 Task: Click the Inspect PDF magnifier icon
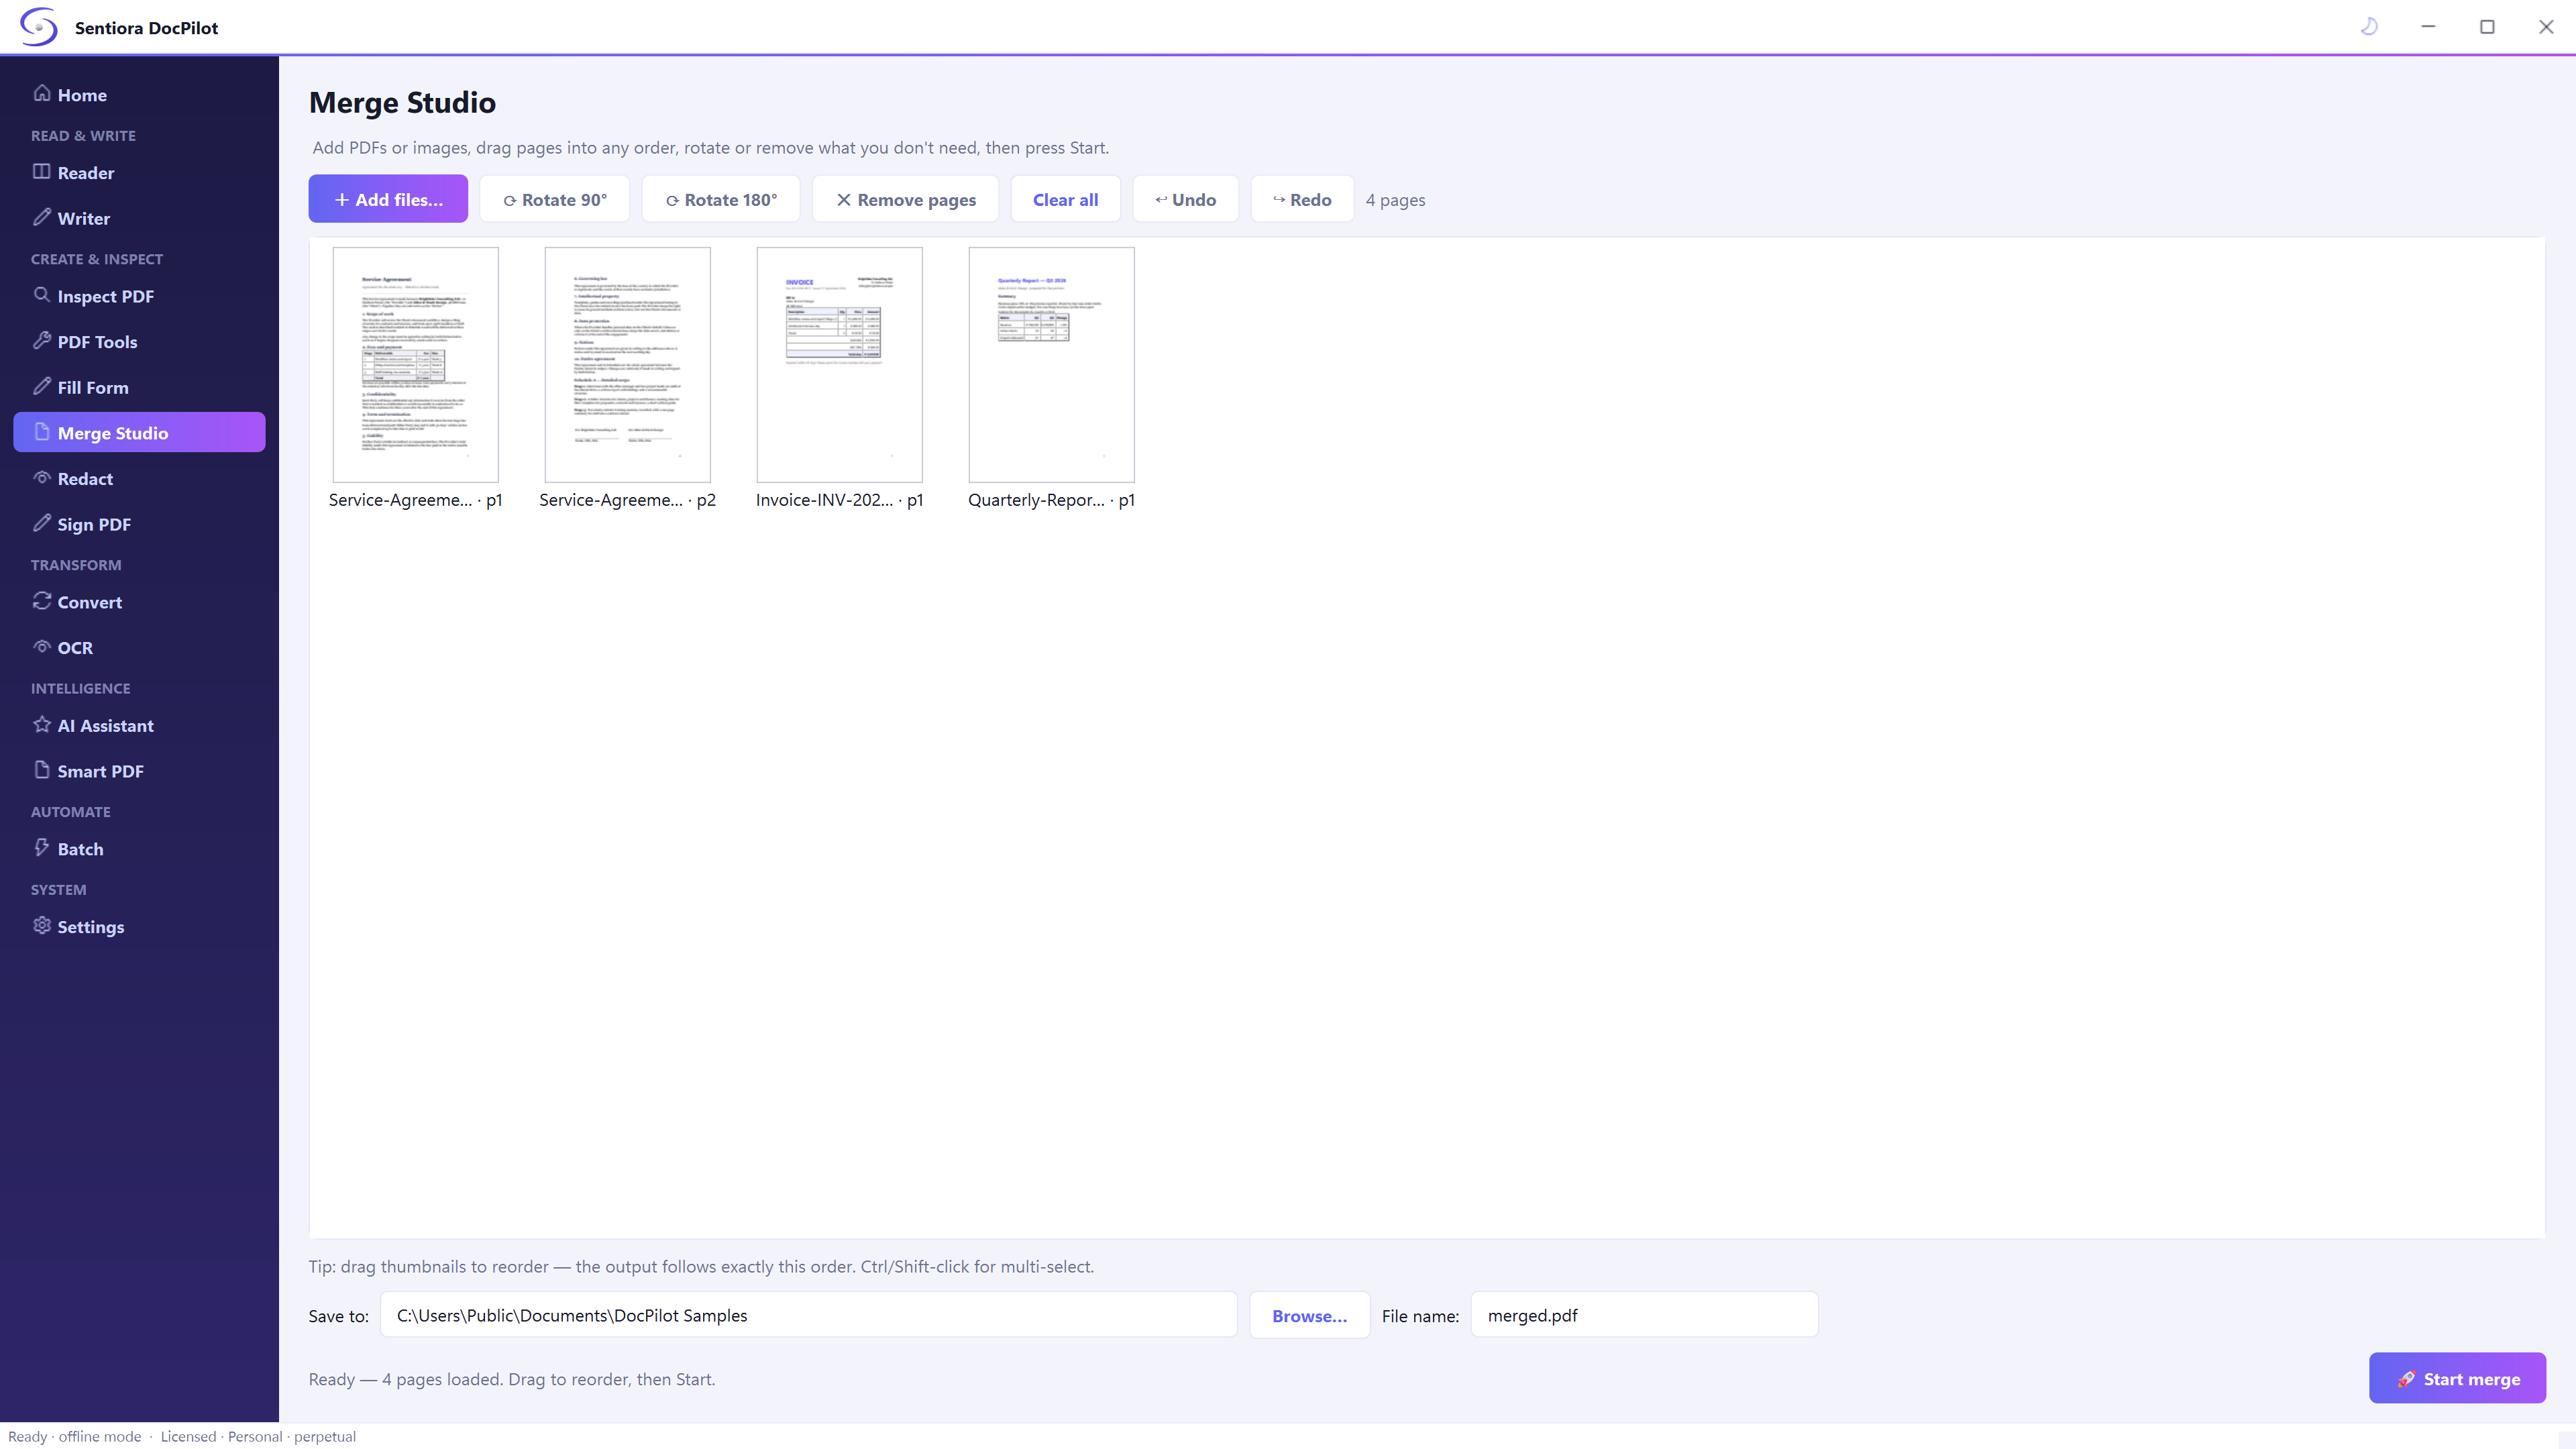tap(42, 295)
